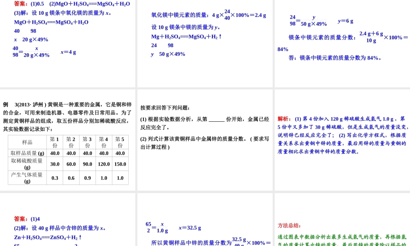Screen dimensions: 410x246
Task: Click the row label 取稀硫酸质量(g)
Action: click(x=27, y=164)
